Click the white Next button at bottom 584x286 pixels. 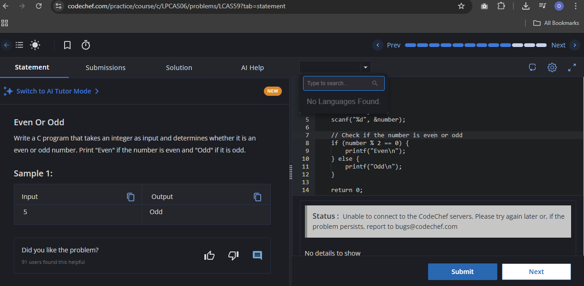536,272
